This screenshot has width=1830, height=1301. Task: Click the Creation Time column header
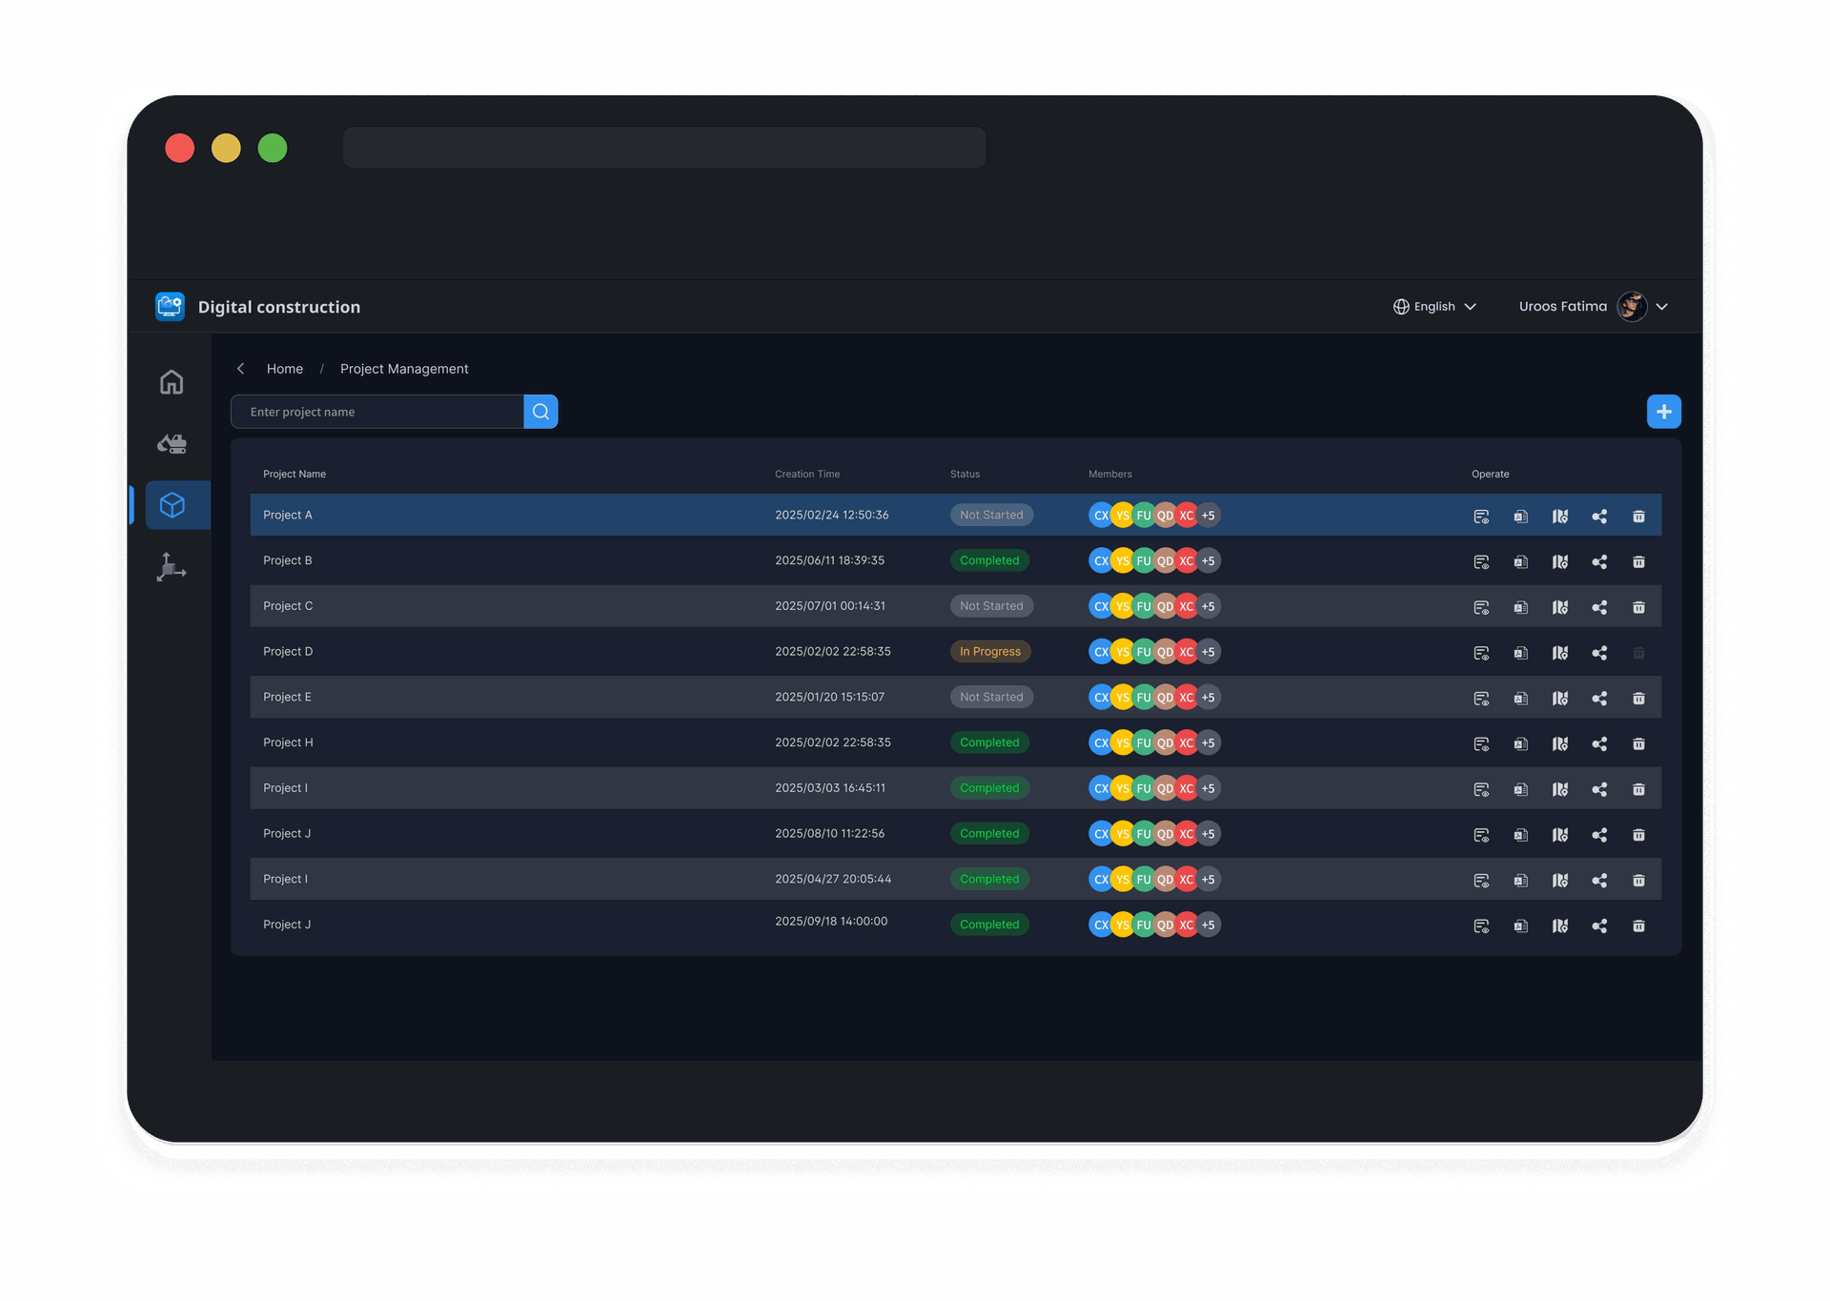click(x=806, y=474)
